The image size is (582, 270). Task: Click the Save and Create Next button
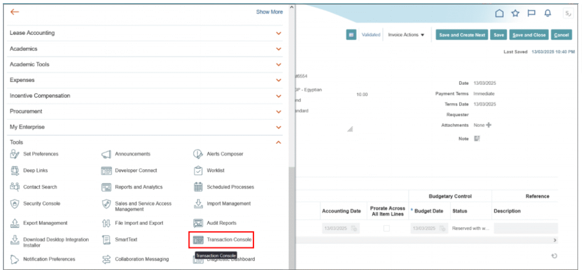pos(462,35)
